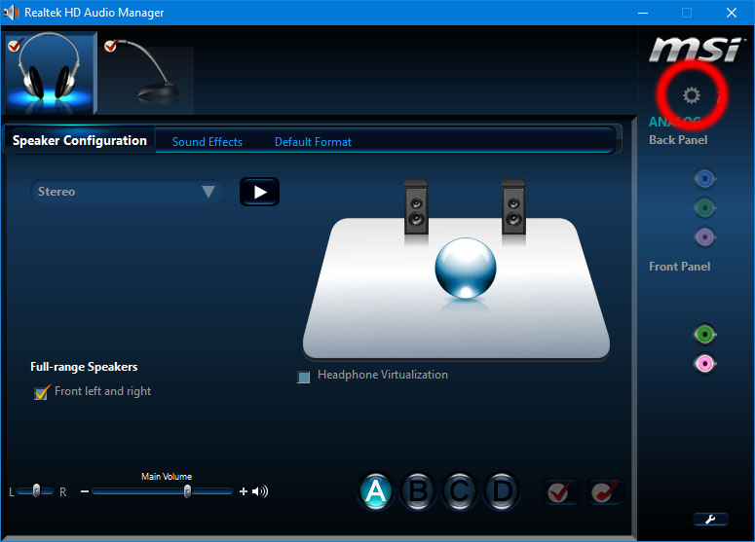
Task: Switch to Speaker Configuration tab
Action: click(80, 140)
